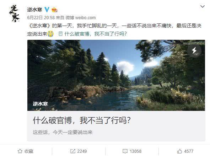The width and height of the screenshot is (210, 156).
Task: Click the subtitle 这些话,今天一定要说出来
Action: click(x=63, y=132)
